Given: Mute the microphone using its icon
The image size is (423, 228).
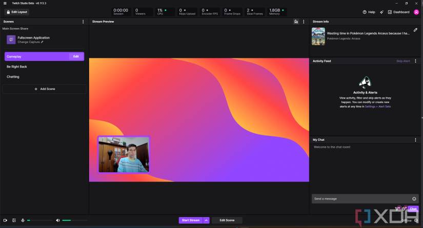Looking at the screenshot, I should pos(23,220).
